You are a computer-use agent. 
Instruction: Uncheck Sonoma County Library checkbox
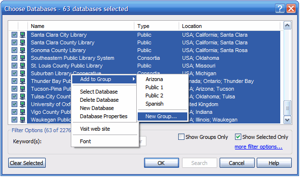point(14,50)
